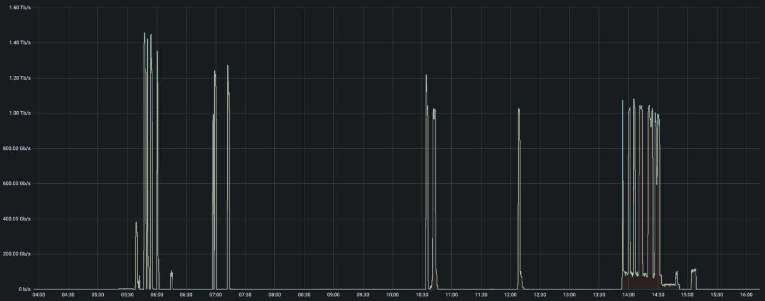Viewport: 765px width, 301px height.
Task: Click the 1.60 Tb/s y-axis label
Action: [x=20, y=8]
